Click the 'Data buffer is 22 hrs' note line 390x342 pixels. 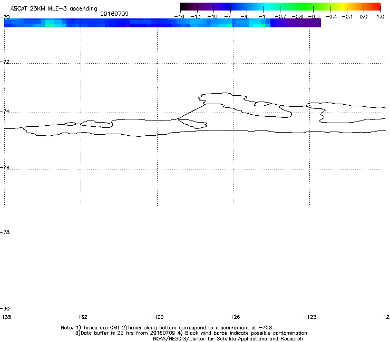point(191,333)
